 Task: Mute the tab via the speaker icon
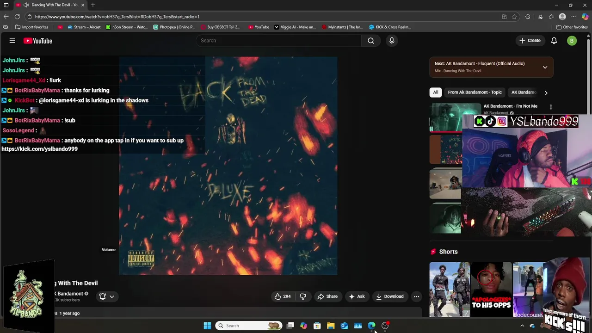coord(26,5)
